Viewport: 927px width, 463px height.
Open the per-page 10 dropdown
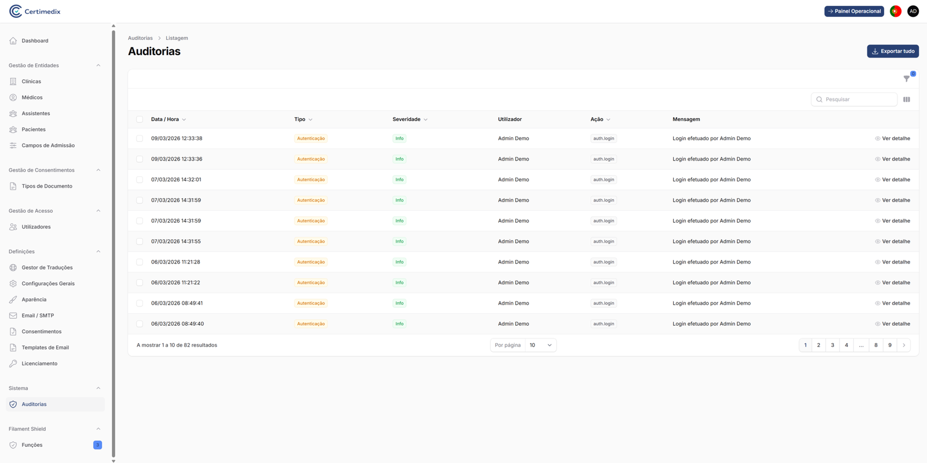(540, 345)
